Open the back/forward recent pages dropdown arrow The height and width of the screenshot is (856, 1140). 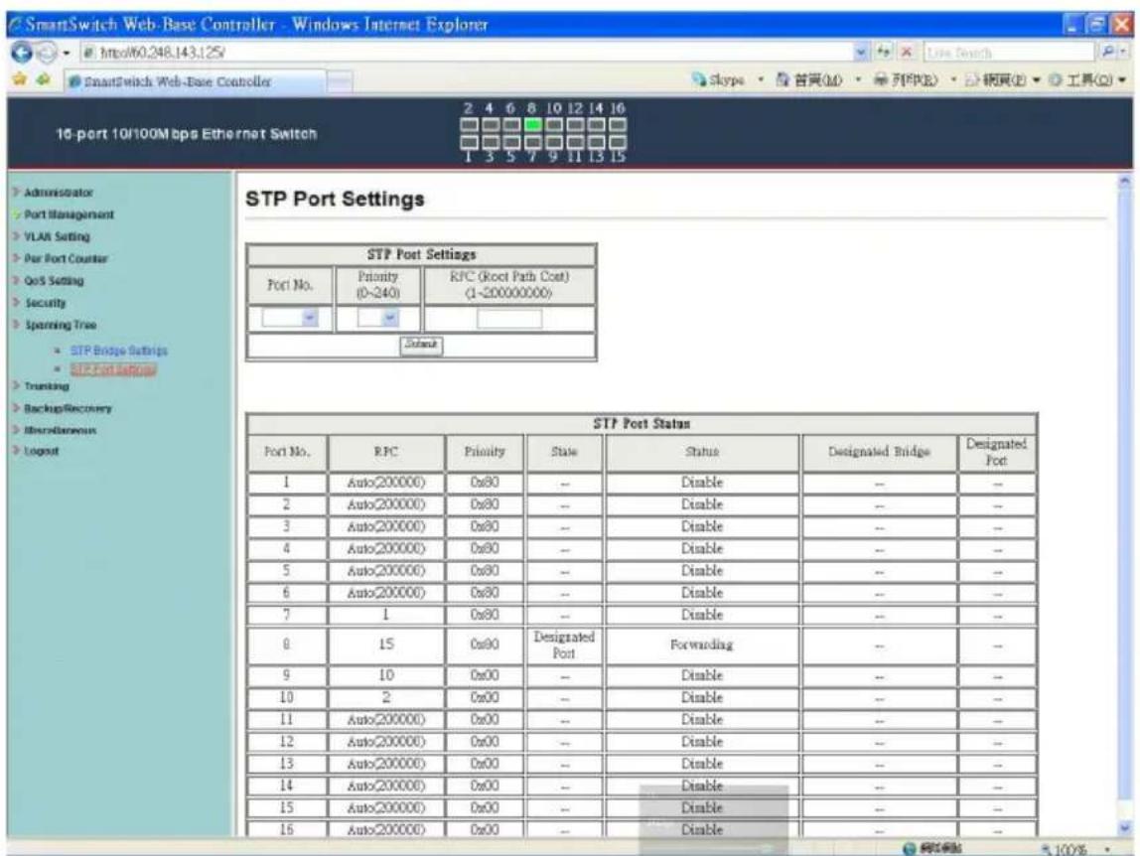pyautogui.click(x=67, y=53)
